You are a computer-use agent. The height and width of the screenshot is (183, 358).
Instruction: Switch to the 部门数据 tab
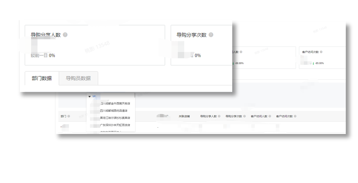(42, 78)
